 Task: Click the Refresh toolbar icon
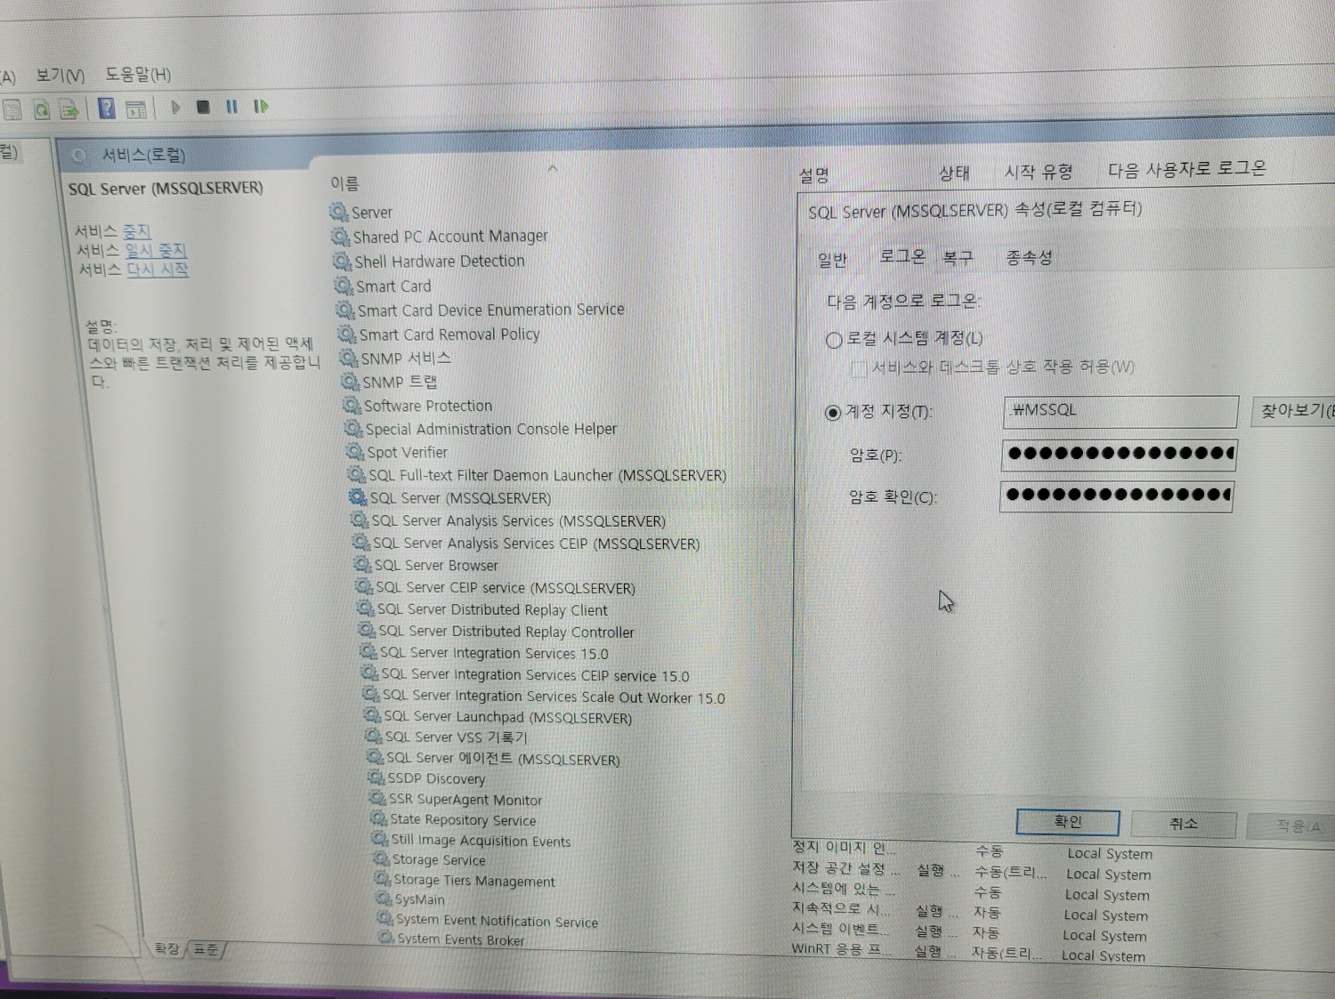(x=41, y=109)
